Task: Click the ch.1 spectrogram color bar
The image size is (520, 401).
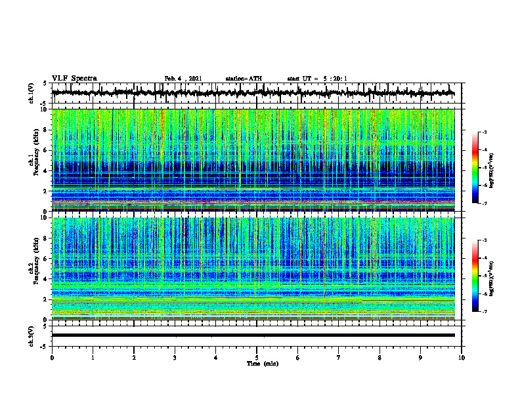Action: [x=475, y=168]
